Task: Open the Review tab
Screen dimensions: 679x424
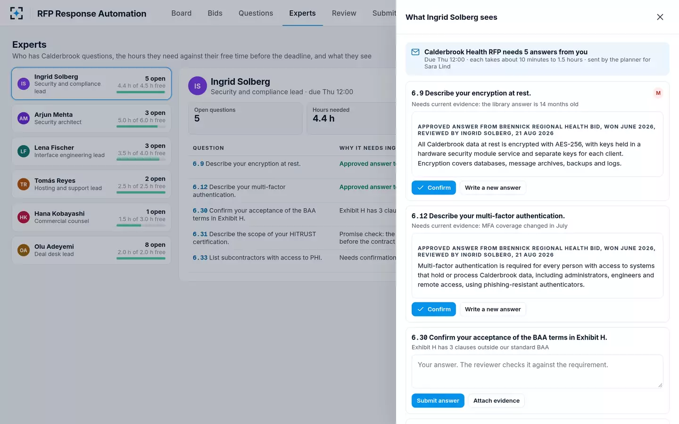Action: (344, 13)
